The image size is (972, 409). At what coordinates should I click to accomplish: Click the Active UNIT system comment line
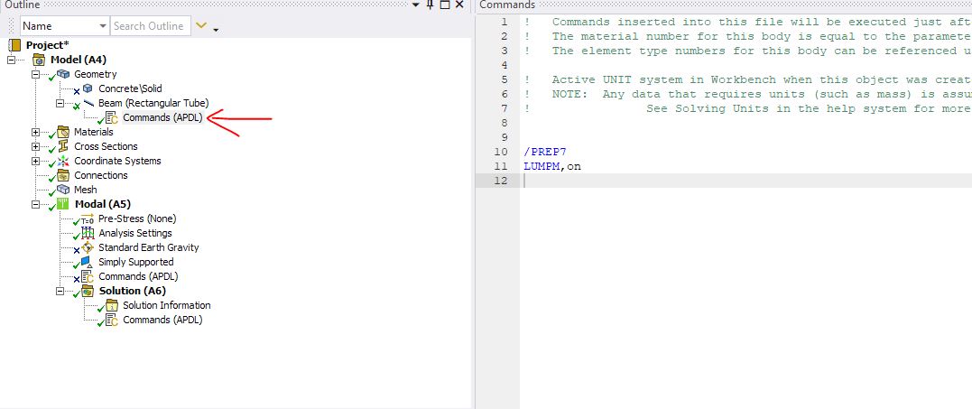click(747, 79)
